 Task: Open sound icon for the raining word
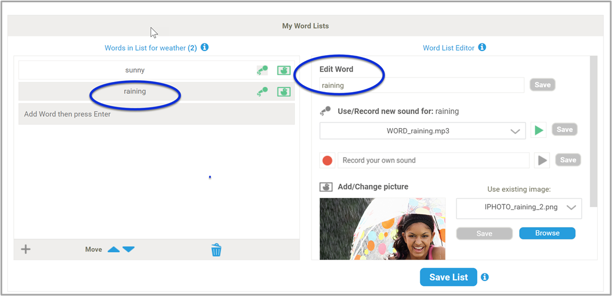(x=262, y=92)
